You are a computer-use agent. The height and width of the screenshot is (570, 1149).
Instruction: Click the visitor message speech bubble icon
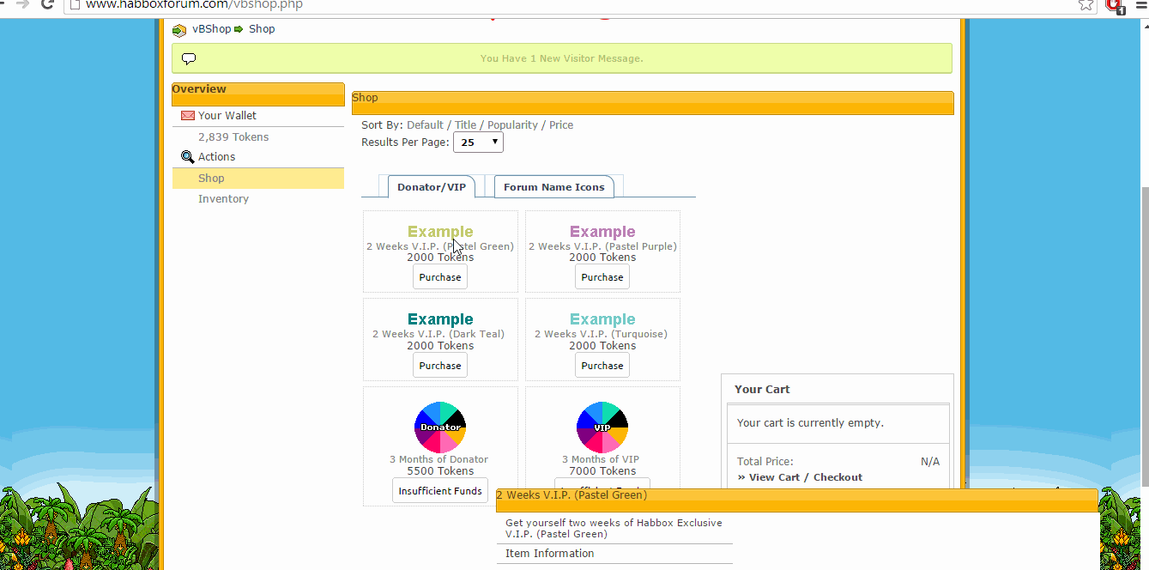tap(189, 58)
